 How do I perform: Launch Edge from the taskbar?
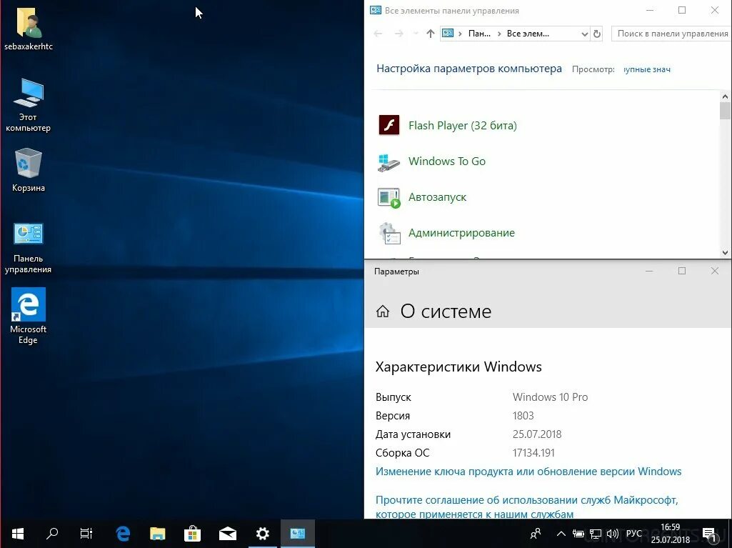(x=122, y=534)
